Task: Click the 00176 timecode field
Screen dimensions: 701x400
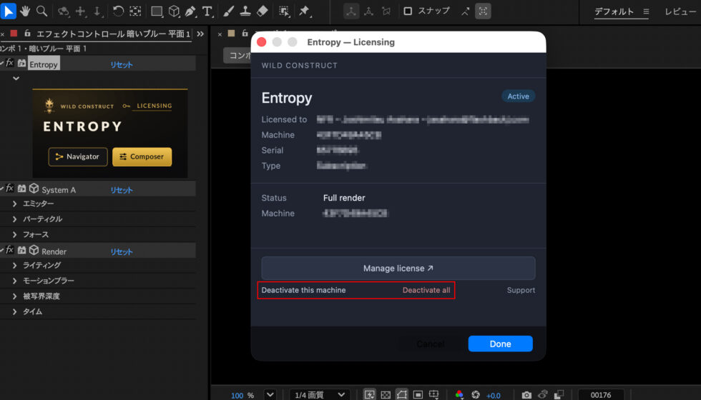Action: tap(601, 394)
